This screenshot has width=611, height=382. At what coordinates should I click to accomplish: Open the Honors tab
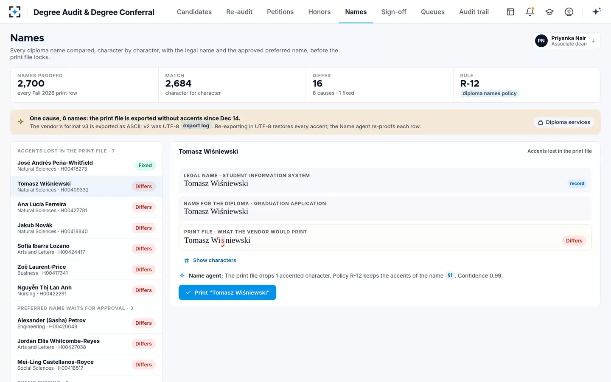coord(320,12)
